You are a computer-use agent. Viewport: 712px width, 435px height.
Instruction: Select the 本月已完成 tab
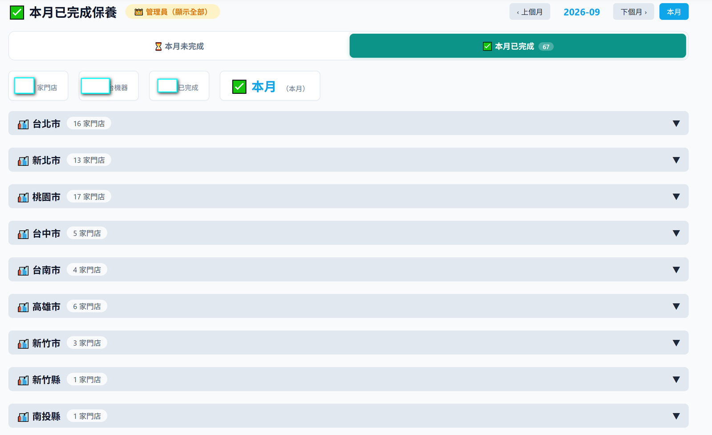518,46
